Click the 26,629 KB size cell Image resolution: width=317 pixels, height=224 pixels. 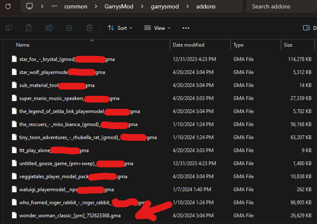301,216
